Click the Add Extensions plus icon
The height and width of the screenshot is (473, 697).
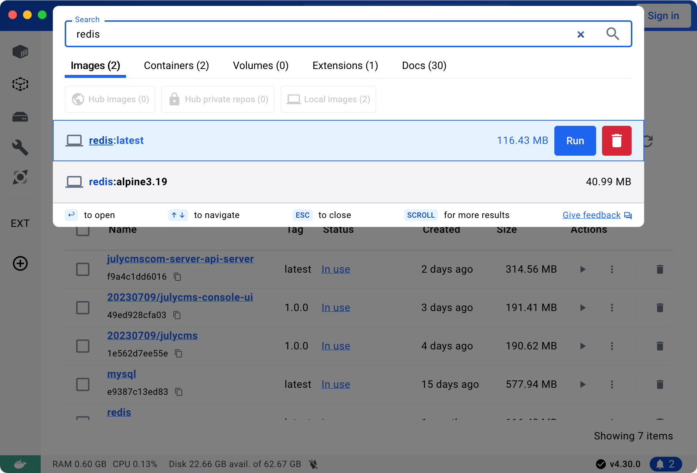(20, 263)
